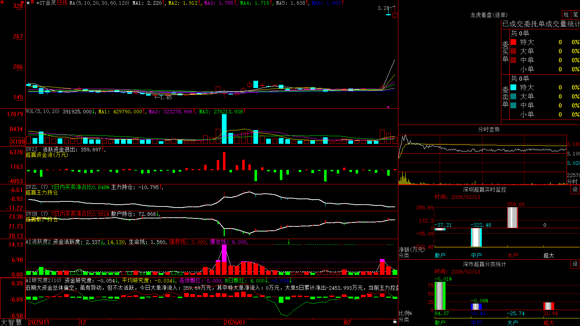This screenshot has height=326, width=580.
Task: Open MA(5,10,20,30,60,120) parameter settings
Action: tap(99, 3)
